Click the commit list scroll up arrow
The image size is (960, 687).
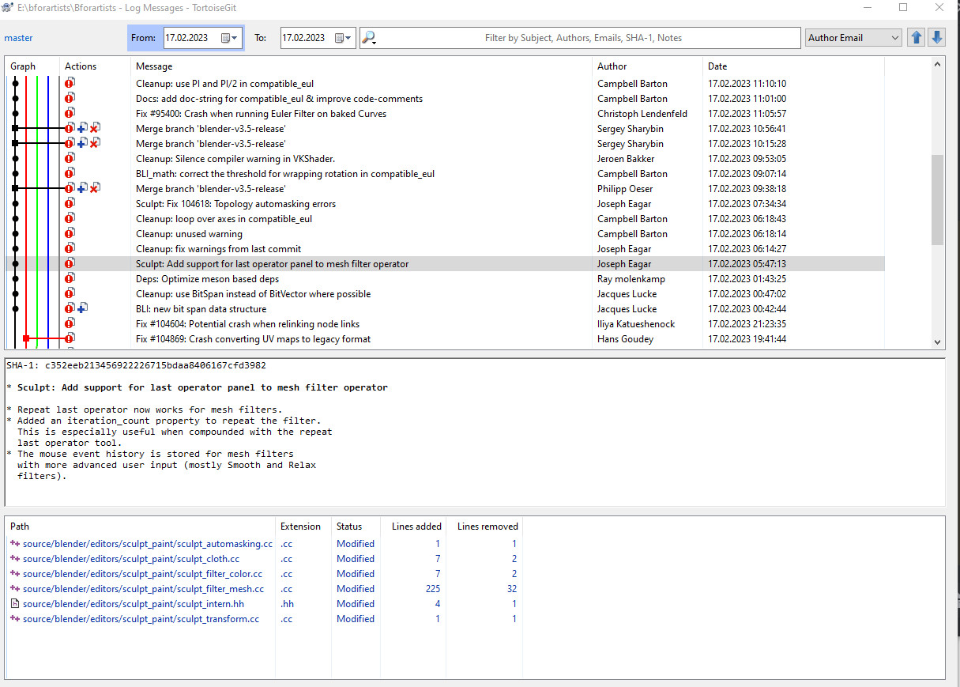[x=937, y=64]
